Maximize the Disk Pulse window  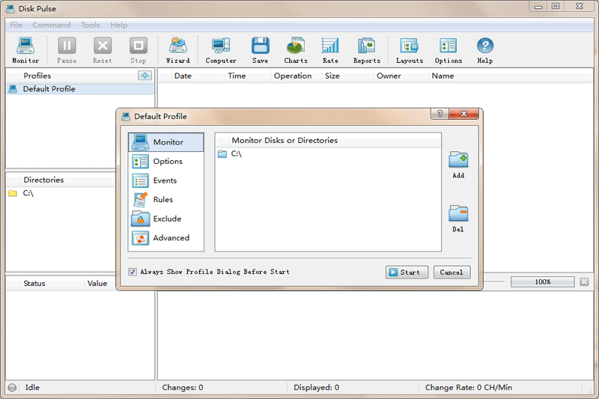click(556, 7)
